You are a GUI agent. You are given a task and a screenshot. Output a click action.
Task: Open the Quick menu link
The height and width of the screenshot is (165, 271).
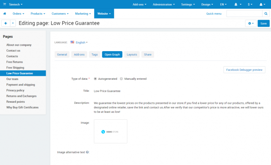coord(214,14)
